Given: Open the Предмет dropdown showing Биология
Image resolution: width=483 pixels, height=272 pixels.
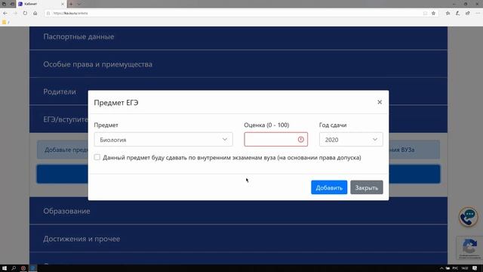Looking at the screenshot, I should (163, 139).
